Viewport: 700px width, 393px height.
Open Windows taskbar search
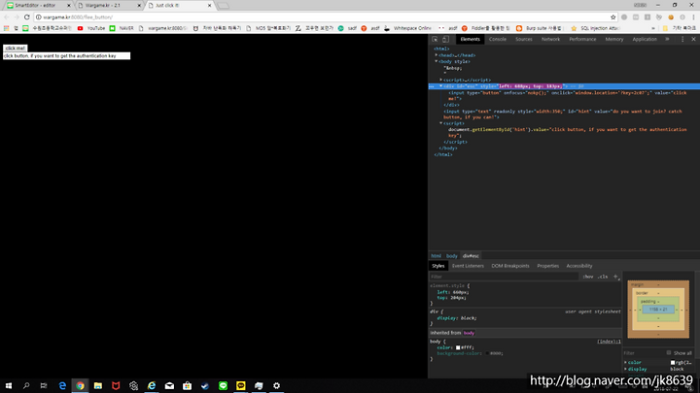(x=26, y=385)
